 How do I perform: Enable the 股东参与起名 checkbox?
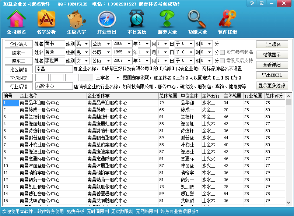(223, 52)
